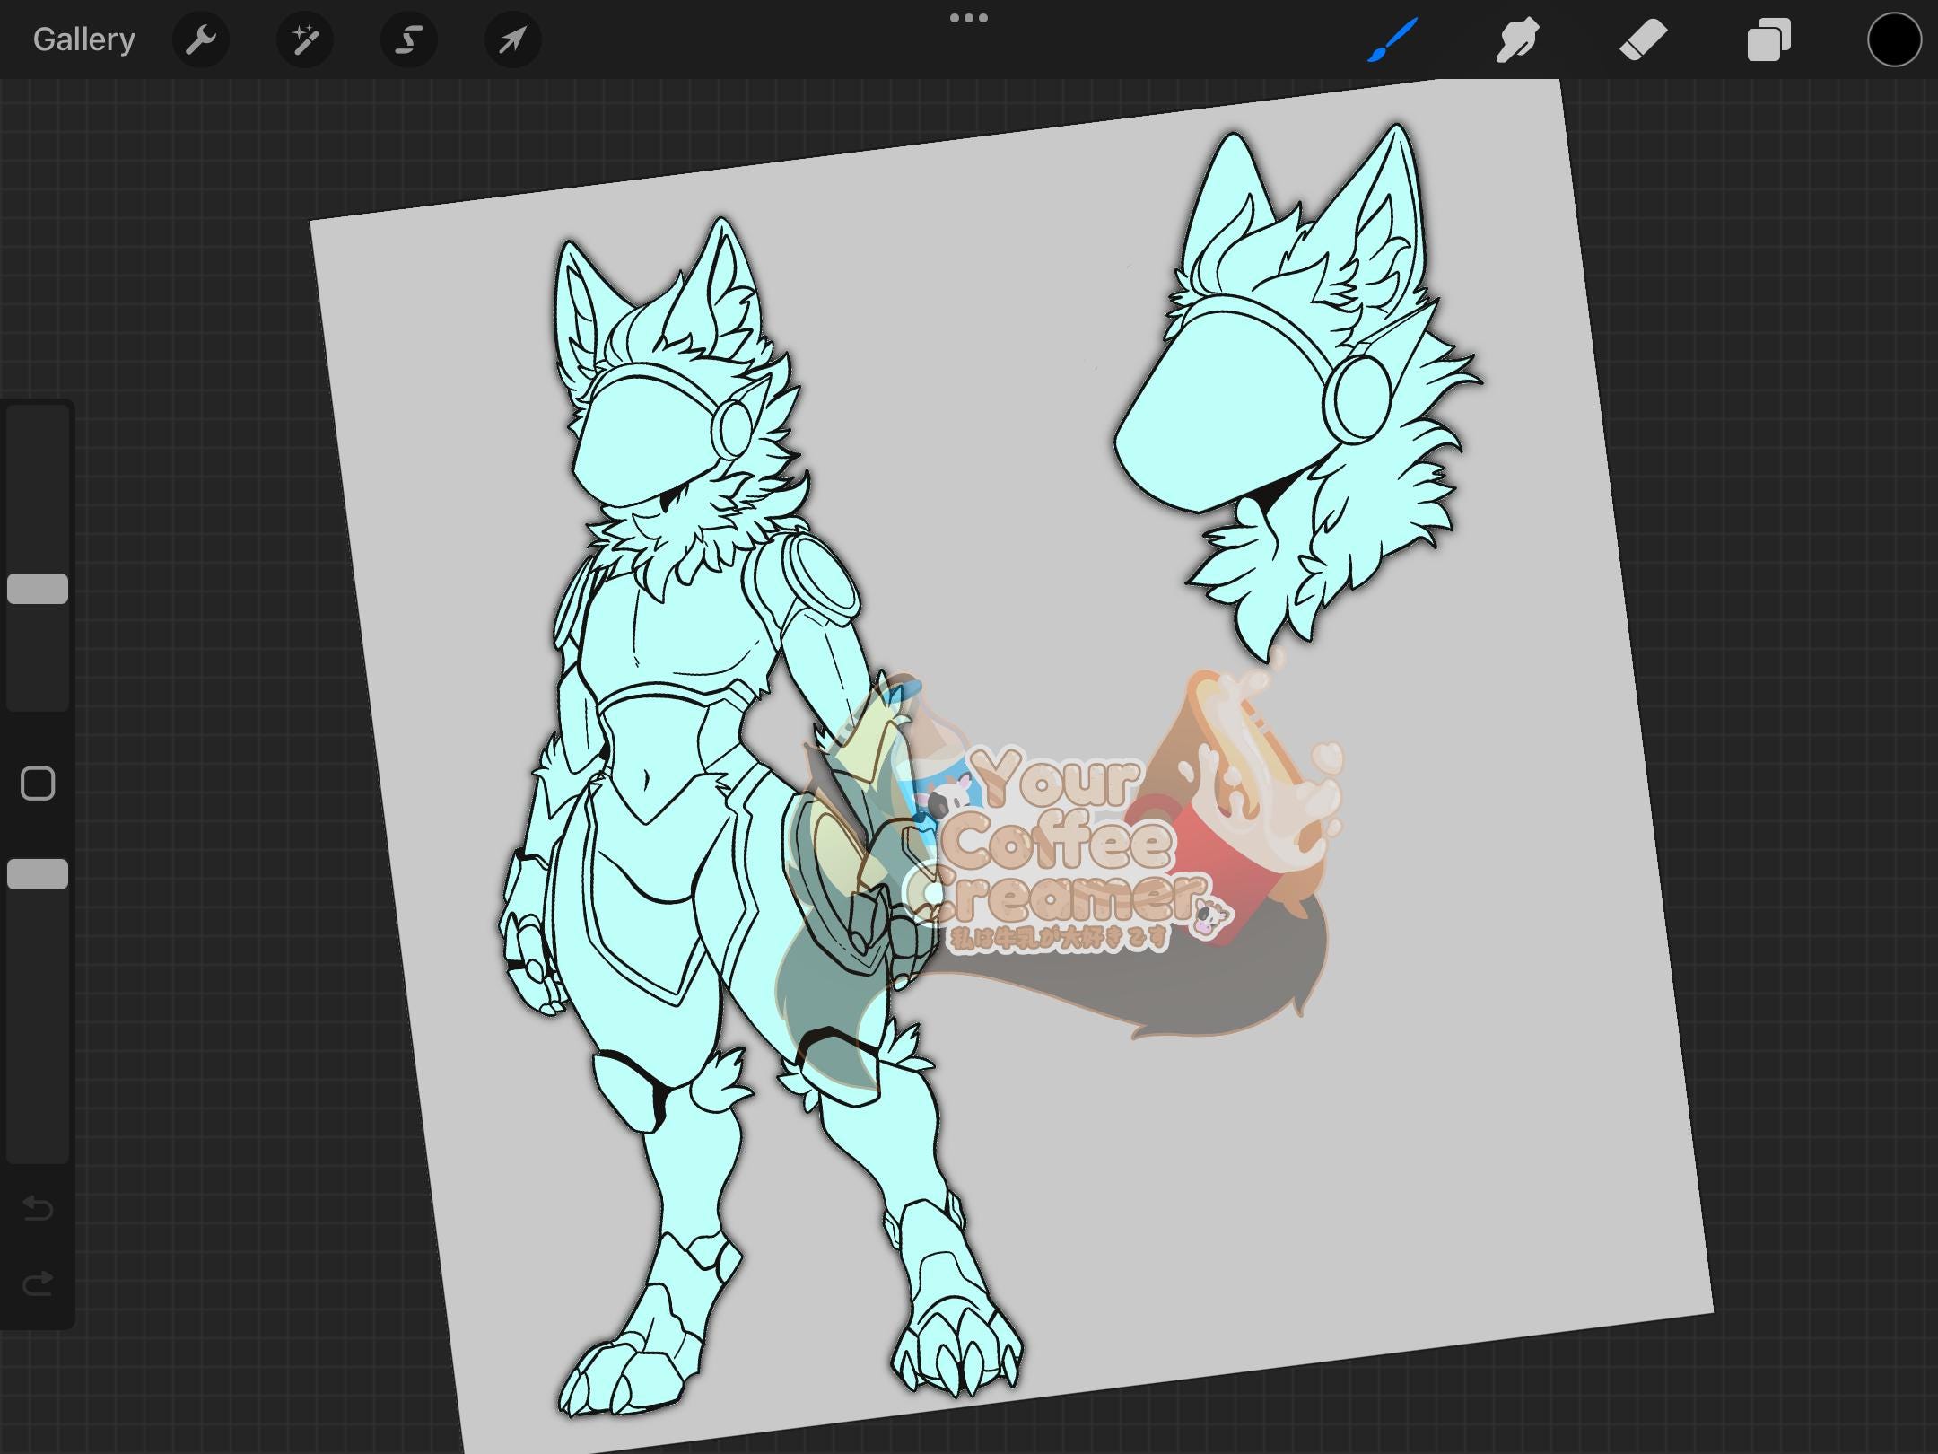The width and height of the screenshot is (1938, 1454).
Task: Open the Layers panel
Action: (x=1768, y=39)
